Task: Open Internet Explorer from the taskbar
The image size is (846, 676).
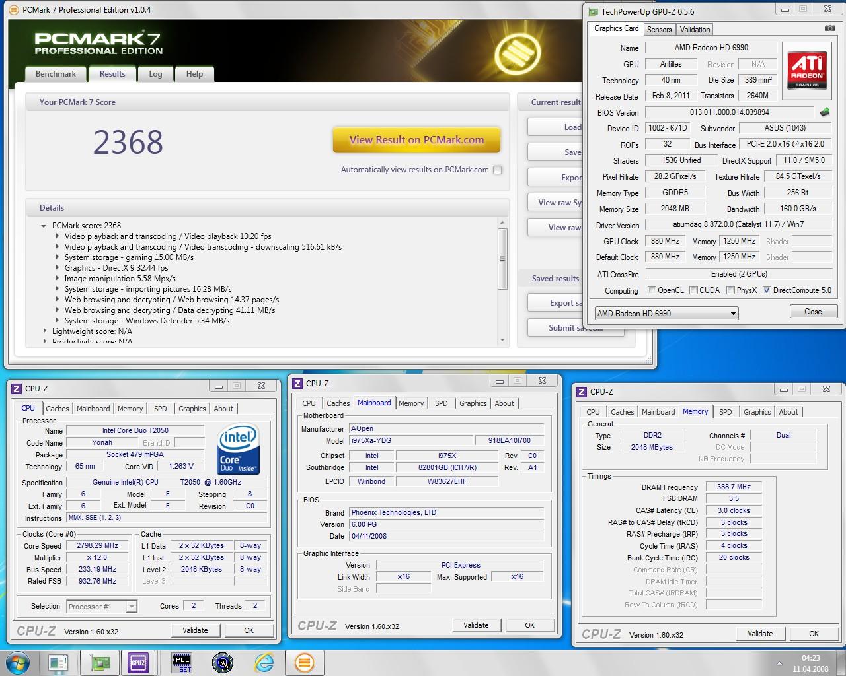Action: coord(264,662)
